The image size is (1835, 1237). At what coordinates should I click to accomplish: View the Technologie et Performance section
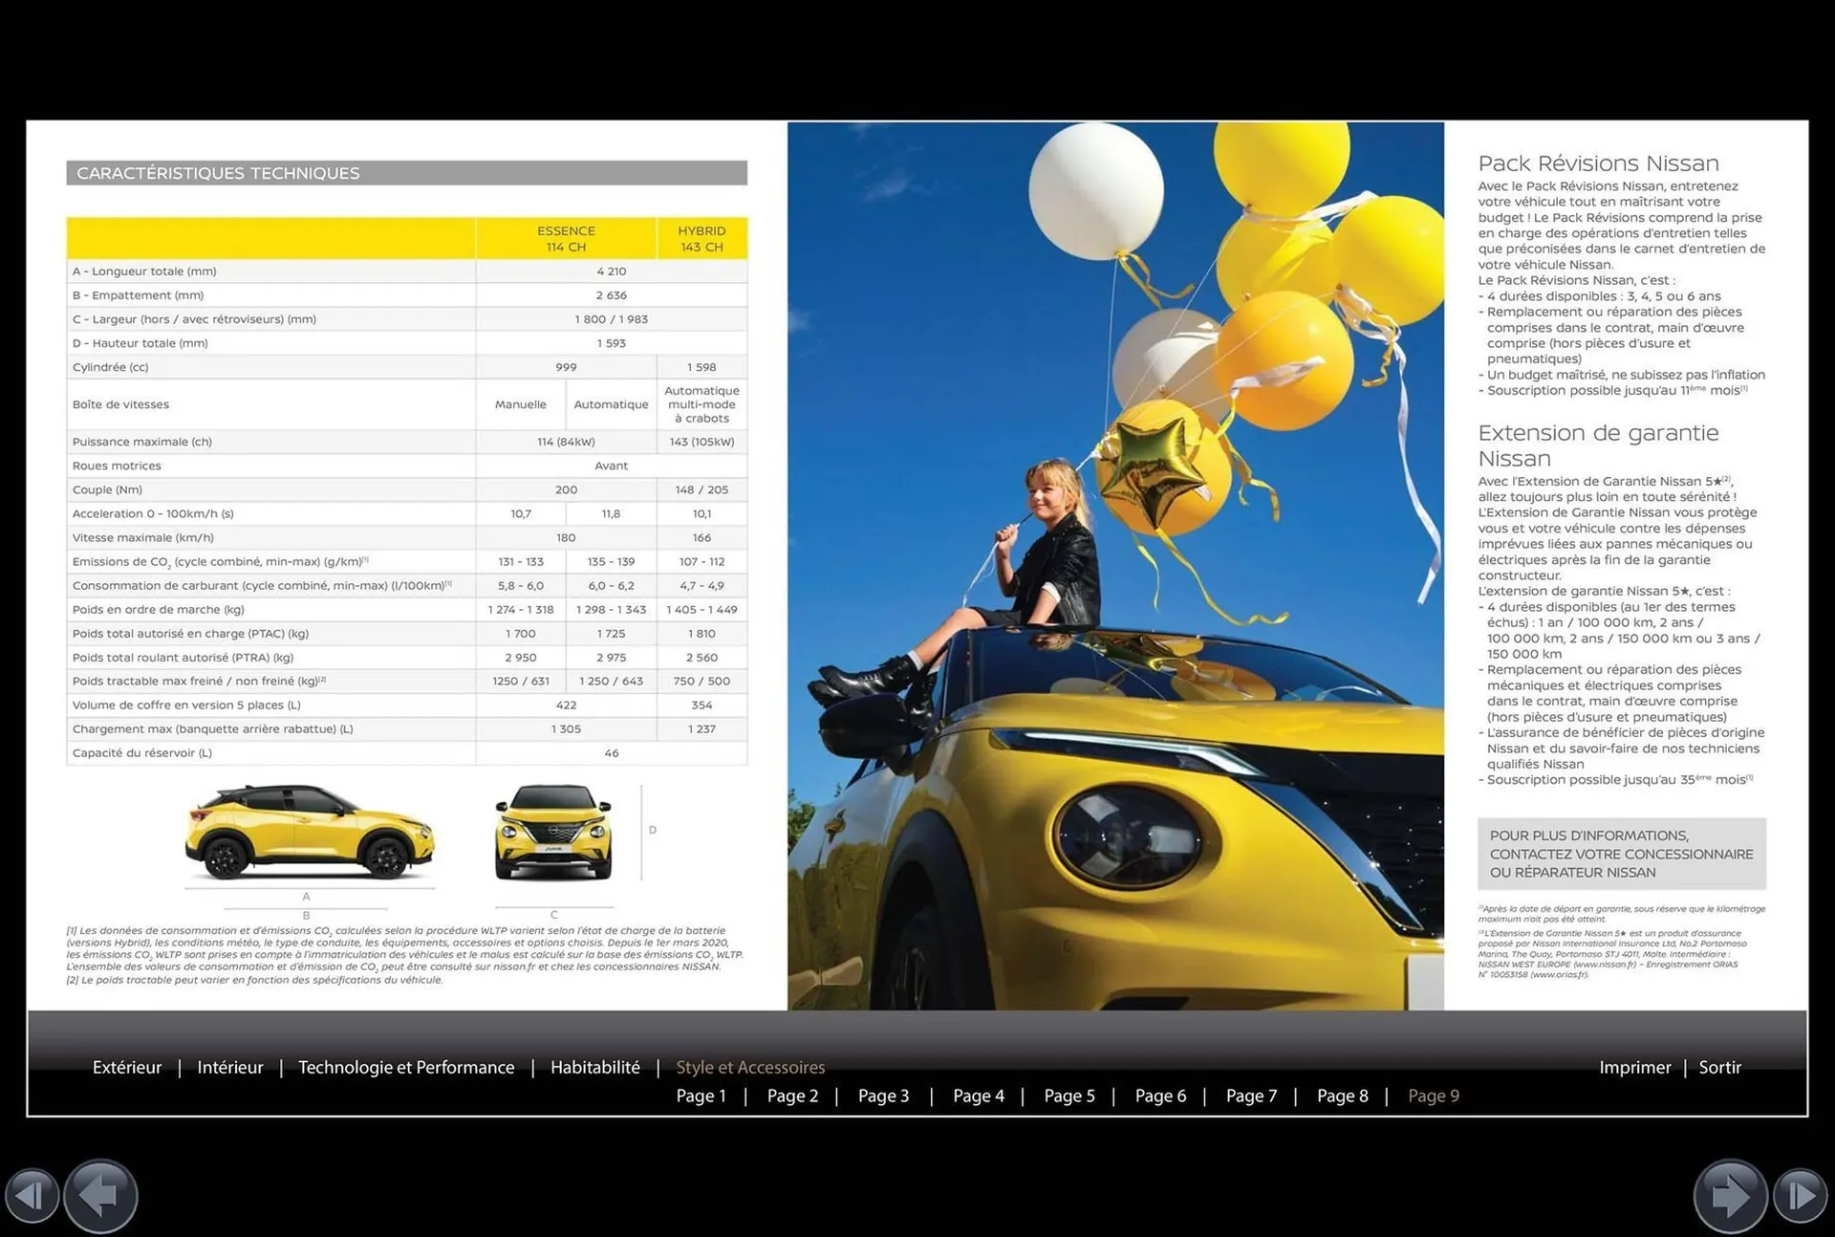click(x=406, y=1067)
